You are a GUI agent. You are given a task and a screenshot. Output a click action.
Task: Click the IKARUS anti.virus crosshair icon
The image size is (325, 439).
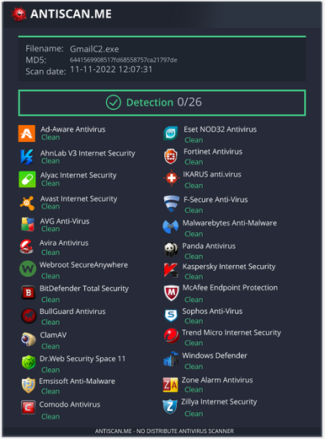[x=171, y=178]
